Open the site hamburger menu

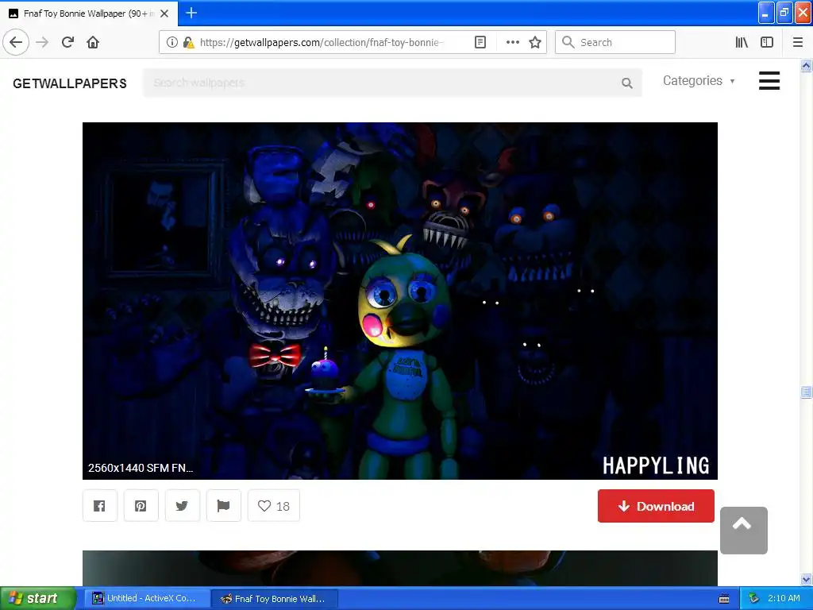click(769, 81)
